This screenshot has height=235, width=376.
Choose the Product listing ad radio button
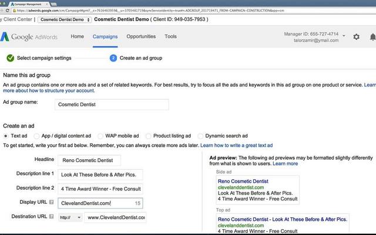click(x=148, y=136)
